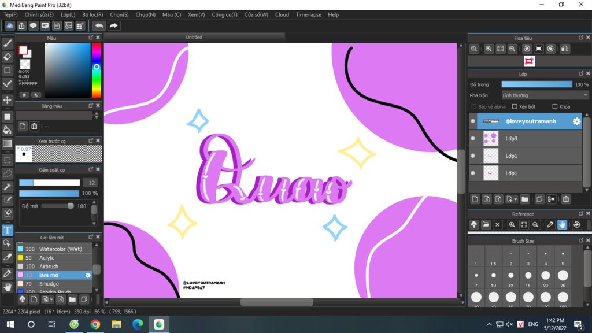Open the Time-lapse menu
592x333 pixels.
pyautogui.click(x=309, y=14)
